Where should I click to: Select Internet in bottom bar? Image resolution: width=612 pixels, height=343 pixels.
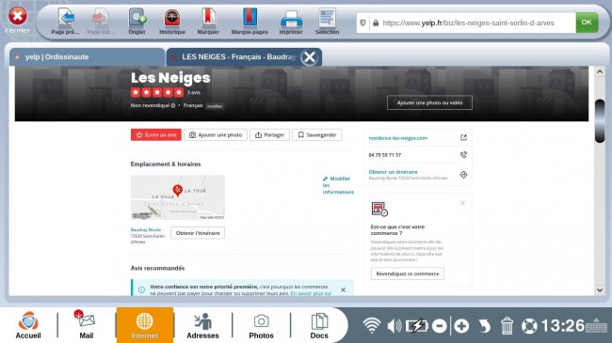[x=145, y=325]
